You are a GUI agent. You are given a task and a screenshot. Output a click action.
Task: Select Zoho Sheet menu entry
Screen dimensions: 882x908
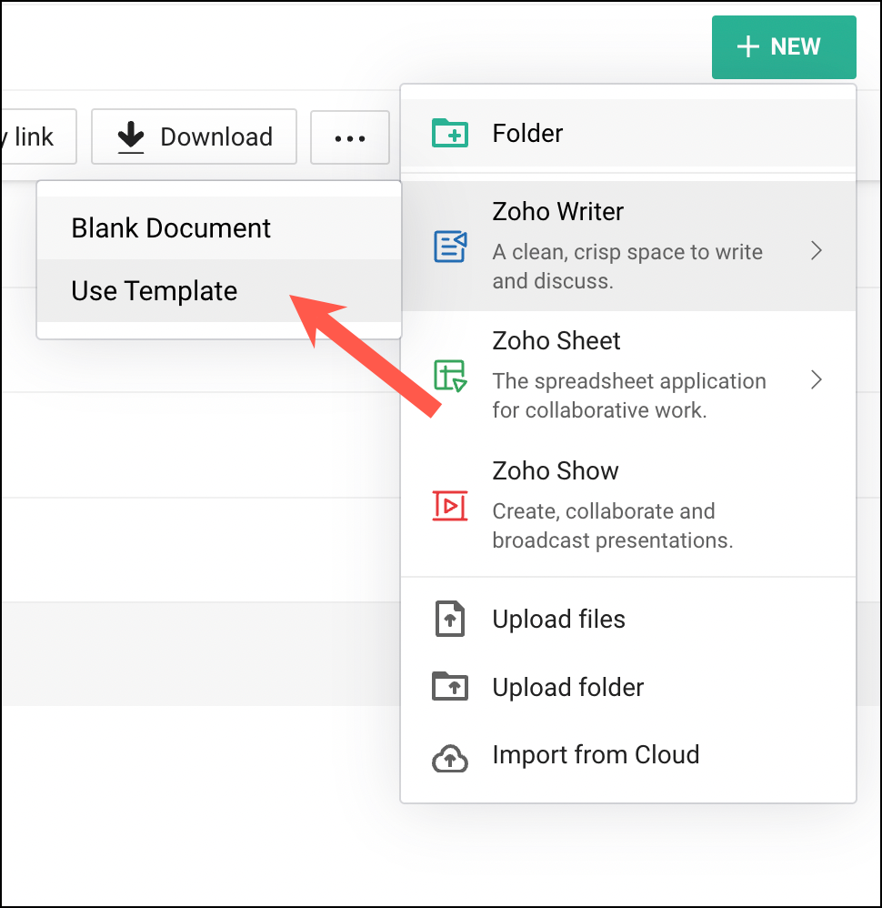point(628,375)
